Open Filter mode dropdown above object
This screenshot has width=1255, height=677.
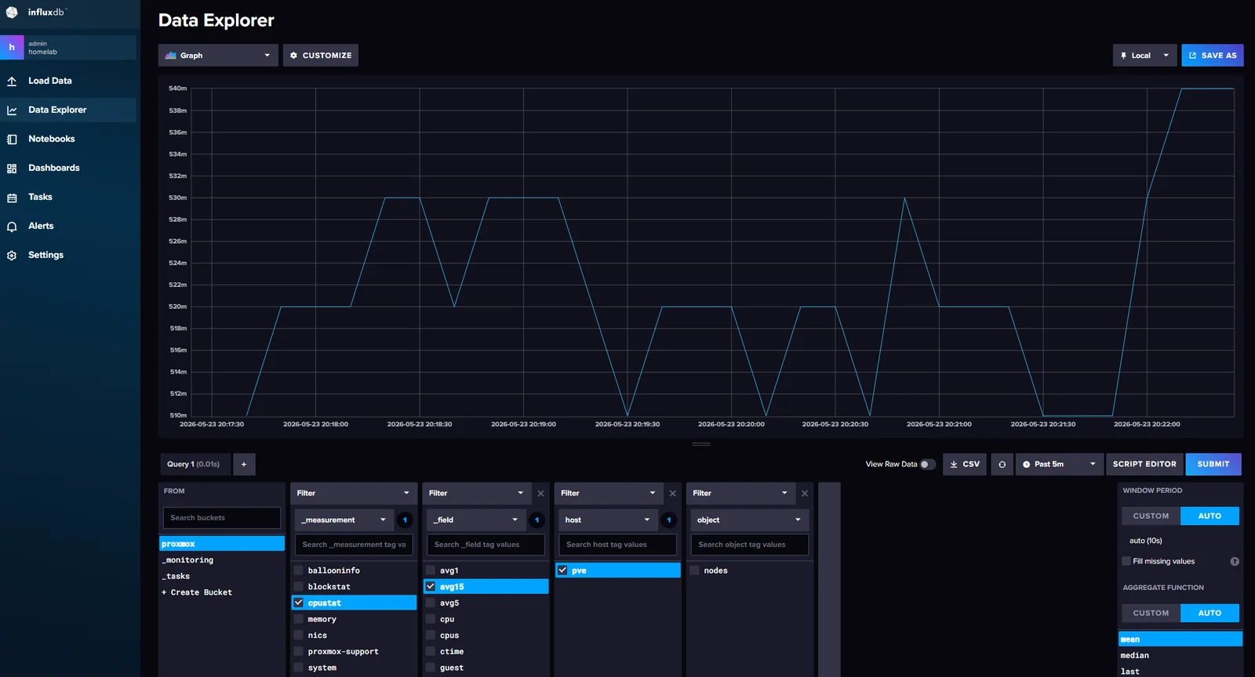740,493
